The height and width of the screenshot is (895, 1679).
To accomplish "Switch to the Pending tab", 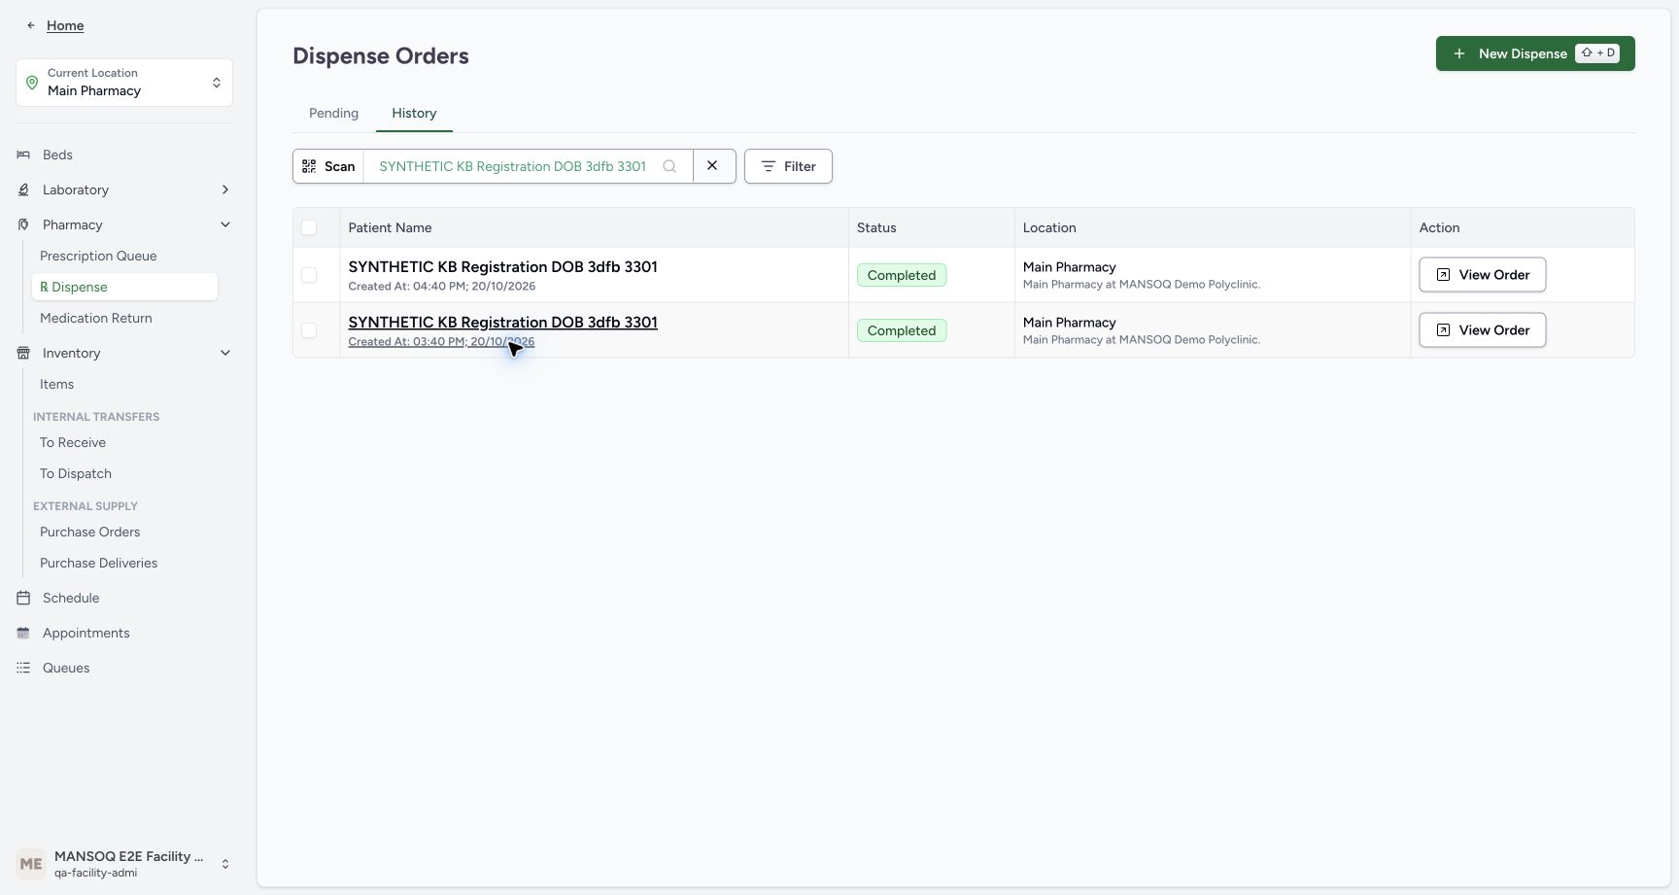I will click(333, 113).
